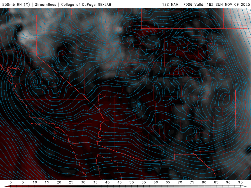Click the "College of DuPage NEXLAB" text
251x188 pixels.
tap(86, 4)
